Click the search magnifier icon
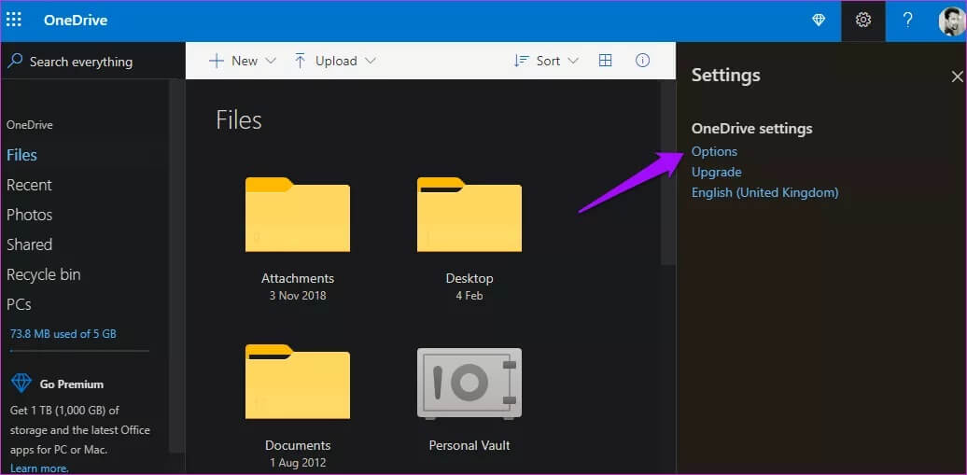The width and height of the screenshot is (967, 475). (16, 61)
